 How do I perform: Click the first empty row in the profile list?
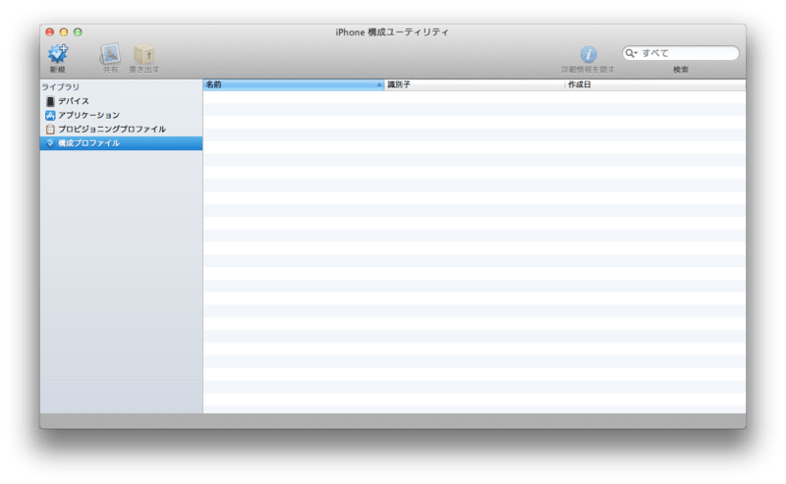click(x=474, y=97)
